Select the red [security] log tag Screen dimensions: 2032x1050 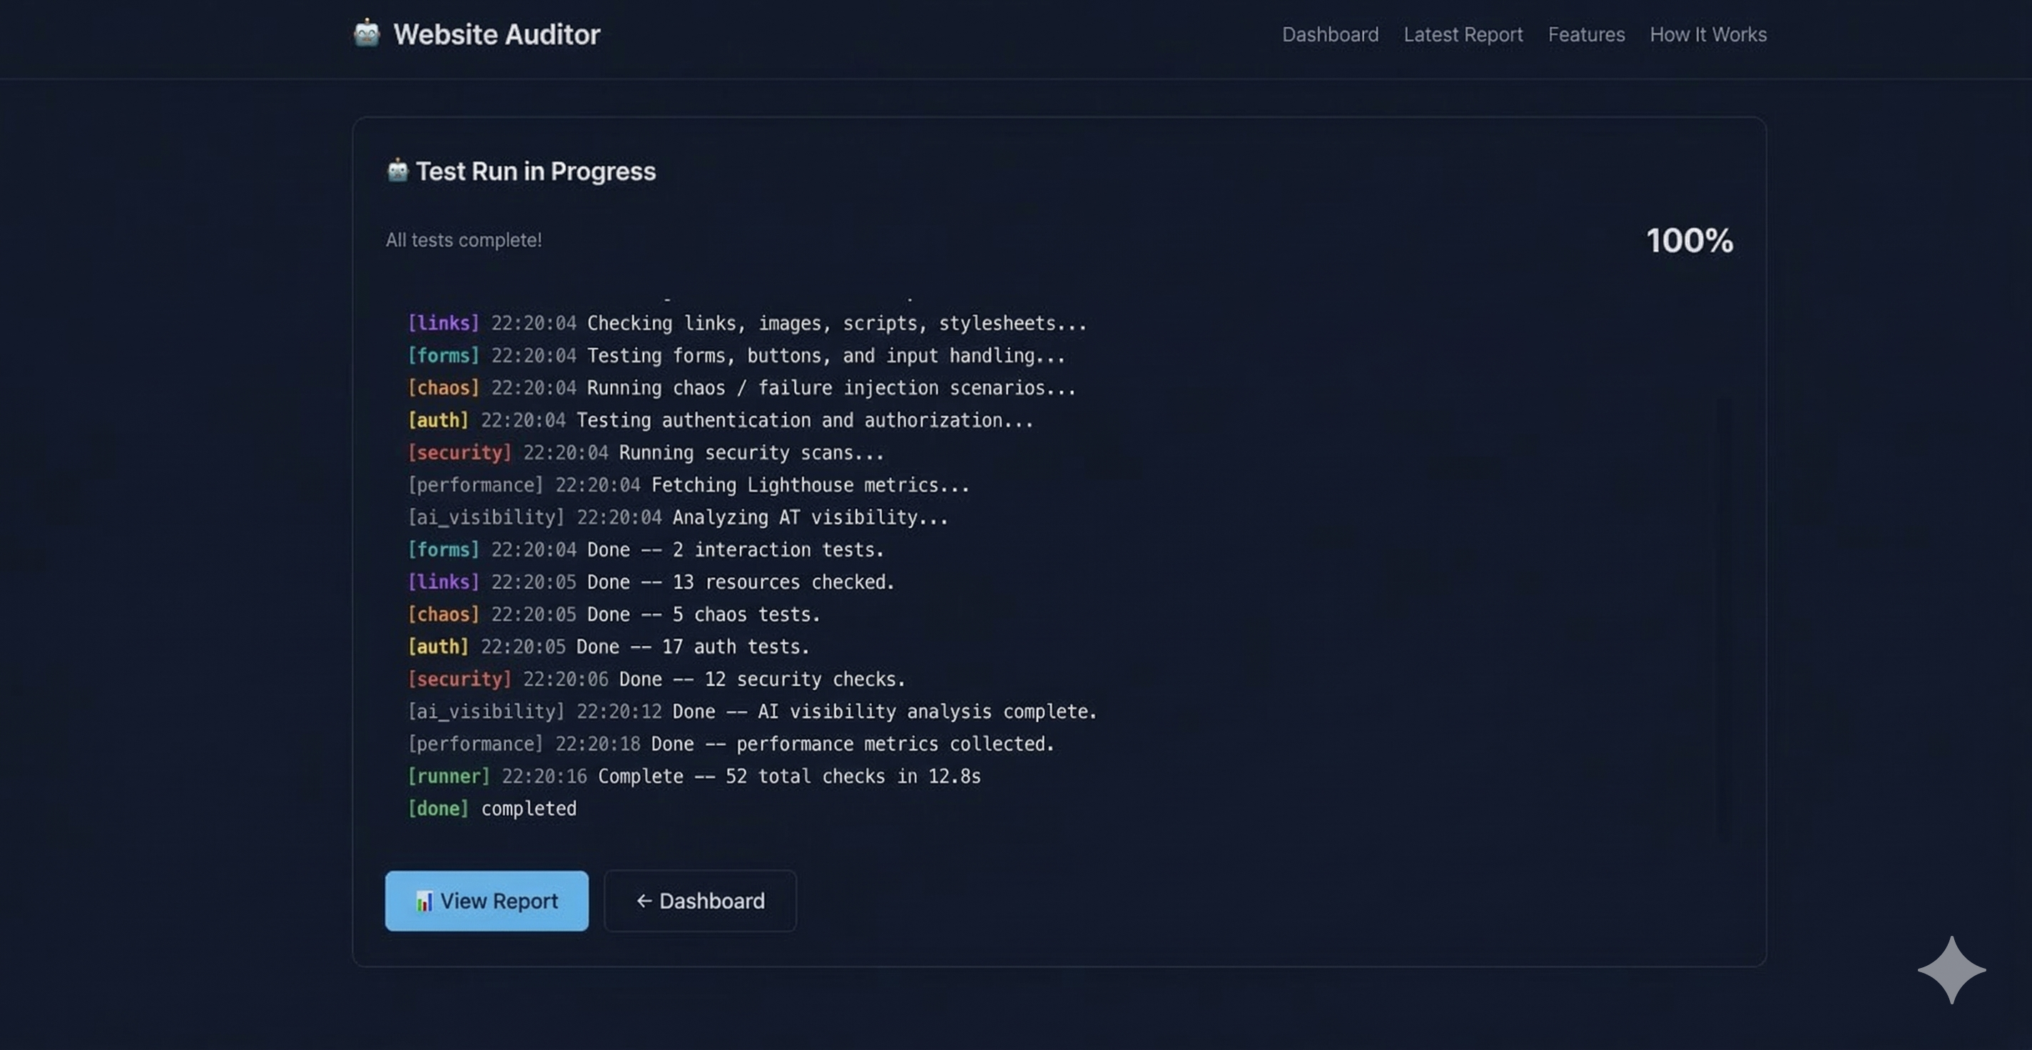coord(460,452)
